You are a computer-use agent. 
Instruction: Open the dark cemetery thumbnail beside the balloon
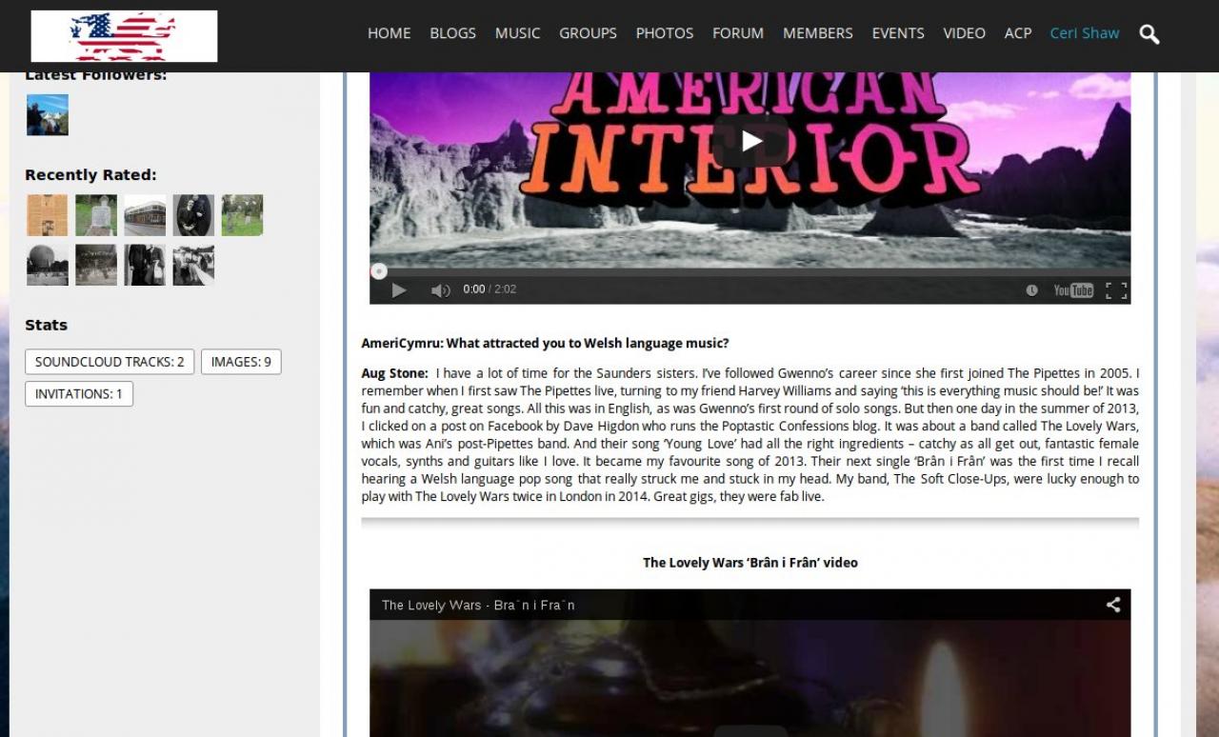96,265
